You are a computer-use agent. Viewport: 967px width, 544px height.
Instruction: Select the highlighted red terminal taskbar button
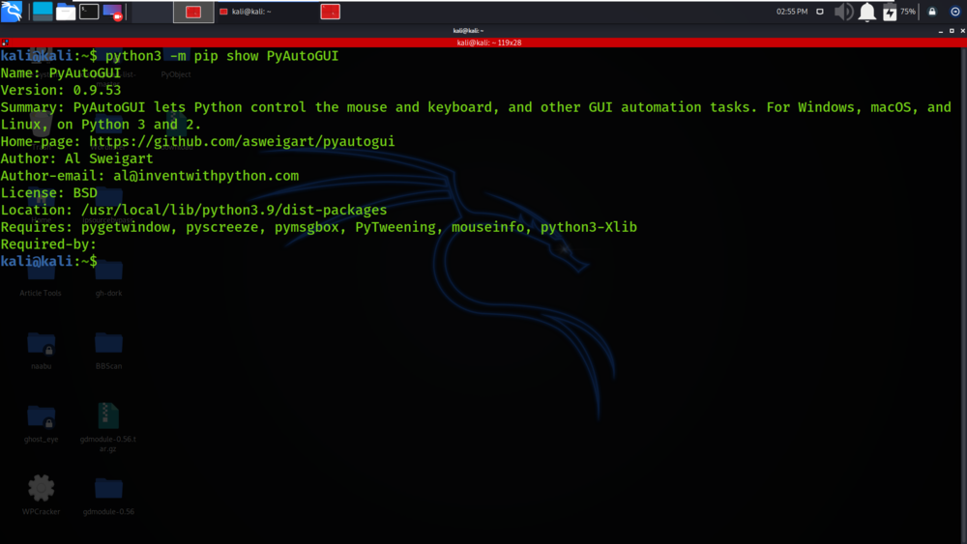(193, 12)
